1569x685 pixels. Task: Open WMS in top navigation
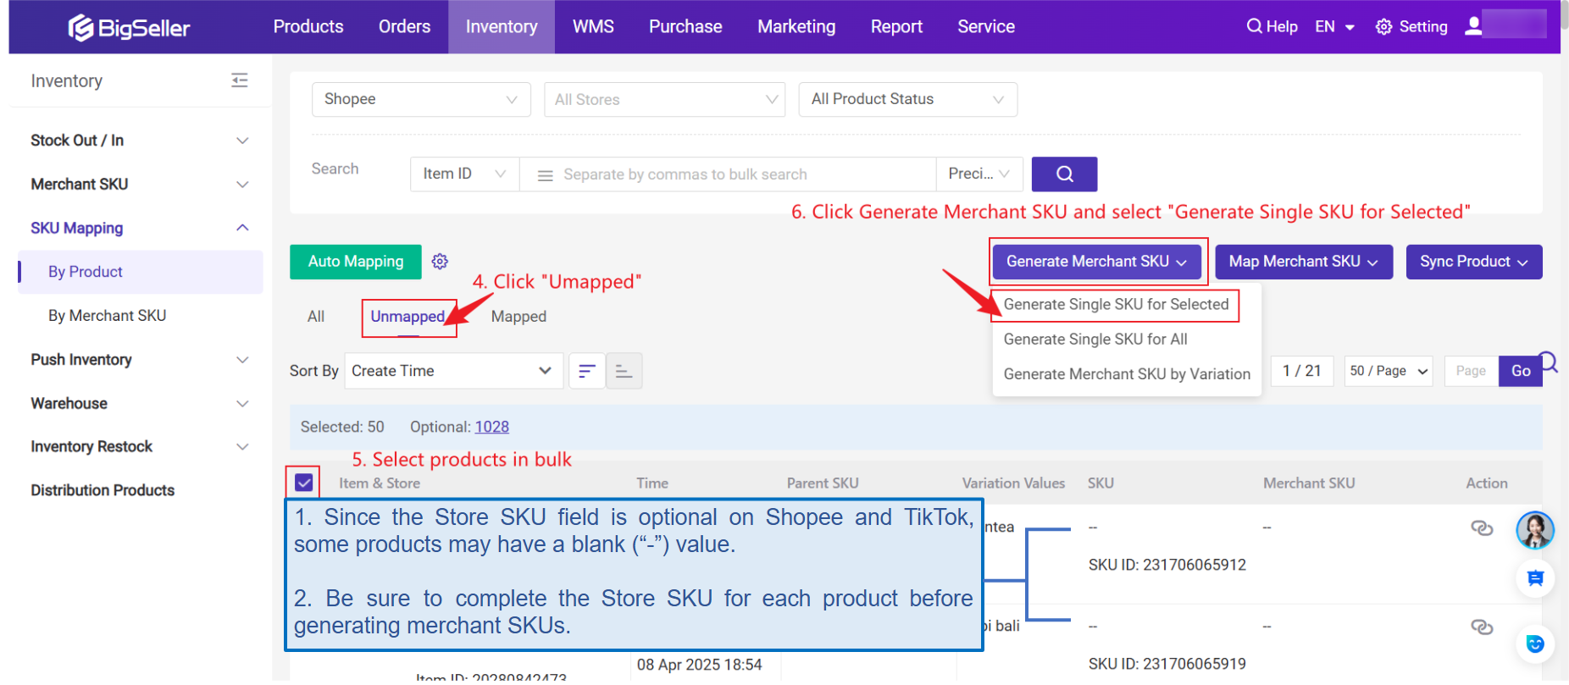593,27
